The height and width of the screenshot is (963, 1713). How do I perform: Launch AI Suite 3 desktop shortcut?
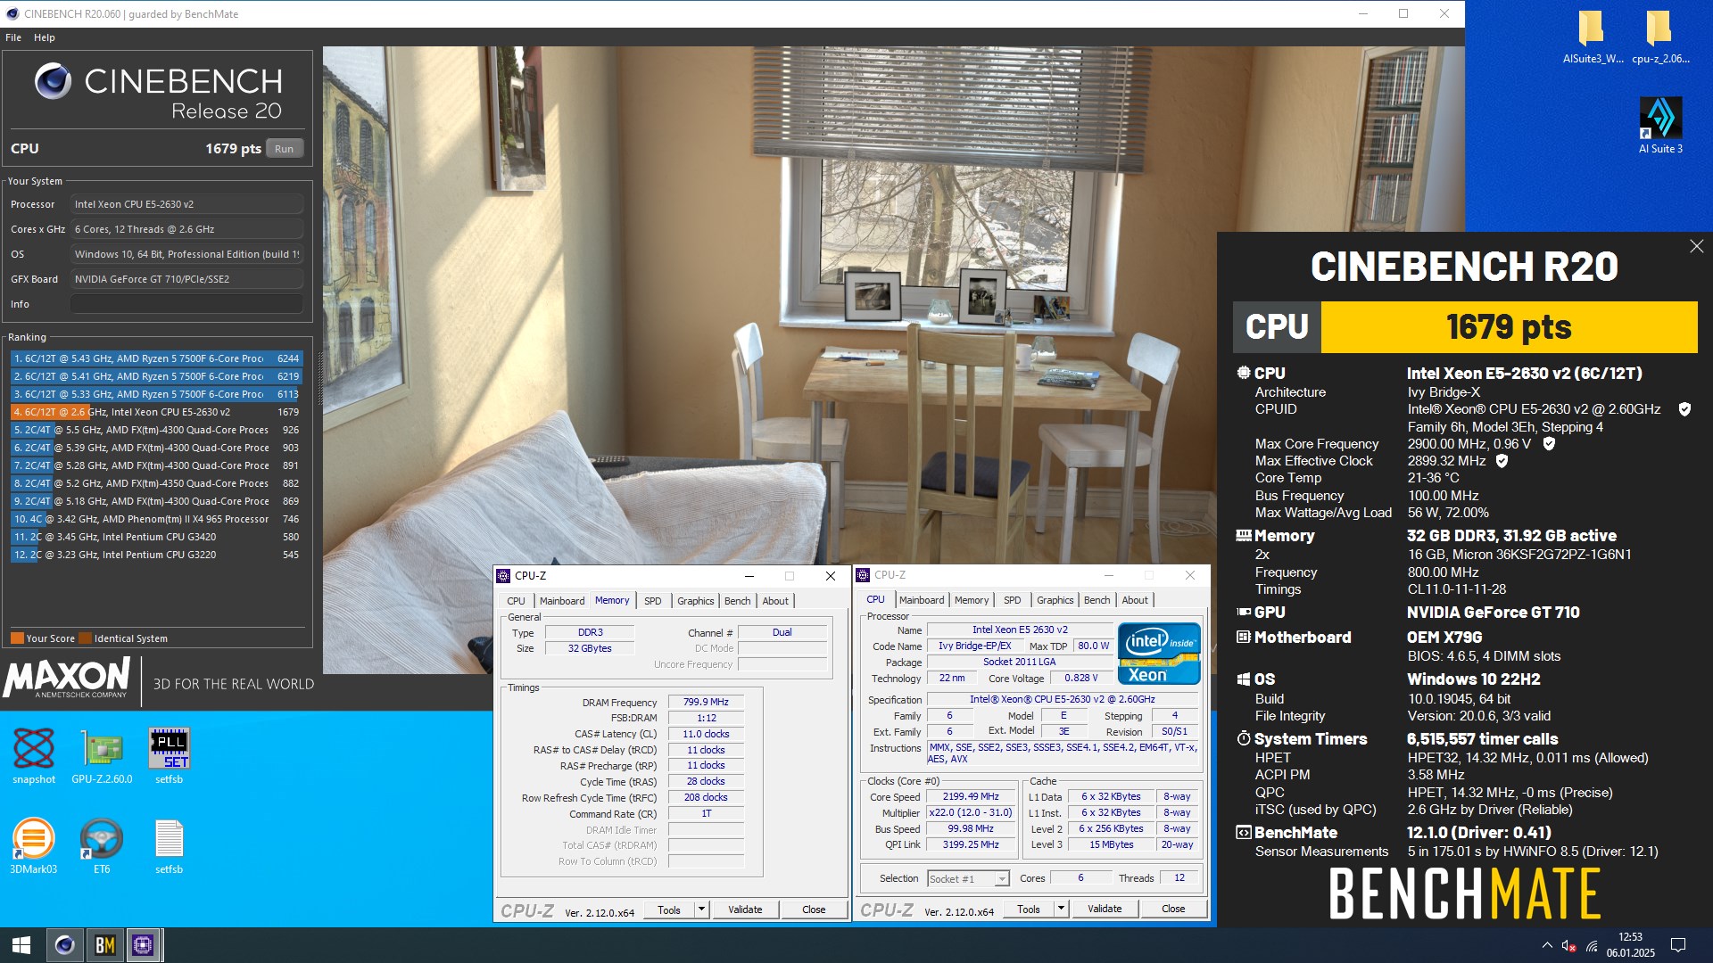pyautogui.click(x=1660, y=125)
